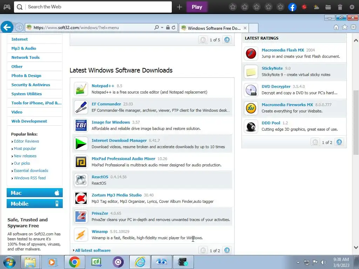This screenshot has width=359, height=269.
Task: Click the MixPad Professional Audio Mixer icon
Action: (81, 162)
